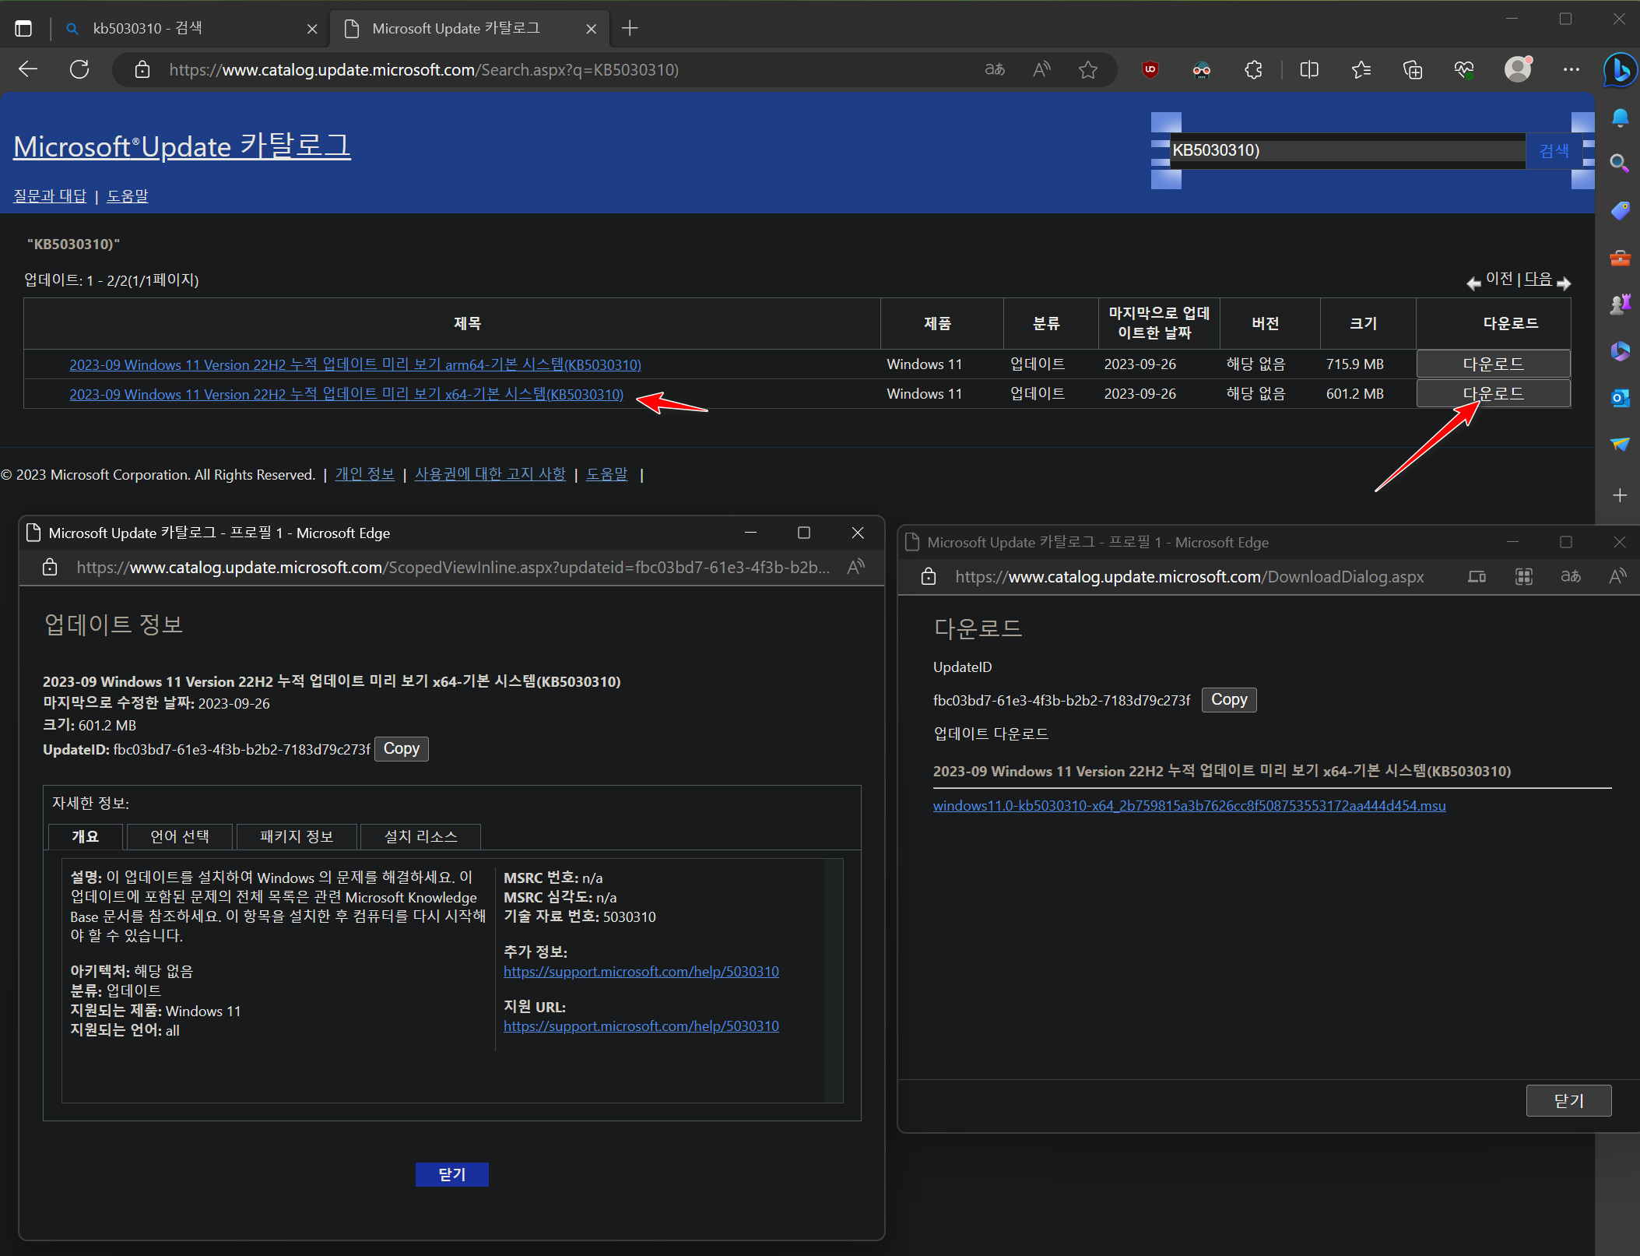Open Settings and more ellipsis
This screenshot has height=1256, width=1640.
1571,69
